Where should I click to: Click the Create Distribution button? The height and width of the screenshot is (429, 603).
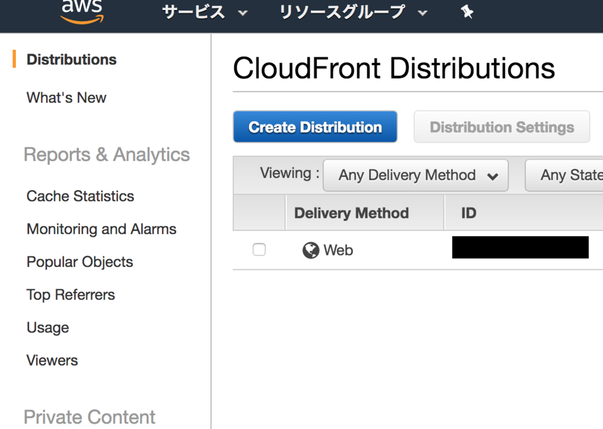coord(315,127)
